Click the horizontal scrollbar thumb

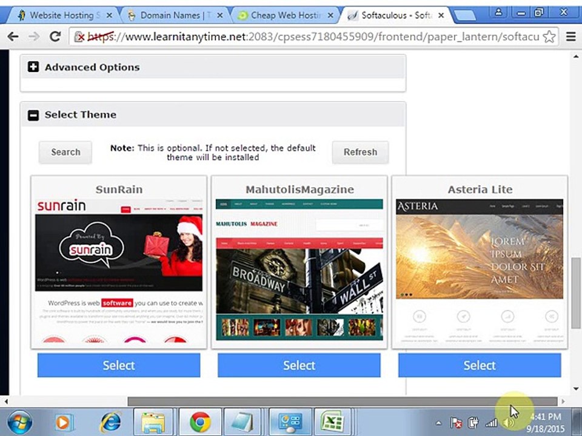[x=342, y=401]
